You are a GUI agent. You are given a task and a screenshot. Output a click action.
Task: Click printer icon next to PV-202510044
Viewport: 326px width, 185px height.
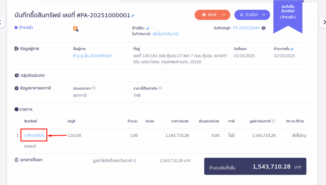[x=263, y=28]
